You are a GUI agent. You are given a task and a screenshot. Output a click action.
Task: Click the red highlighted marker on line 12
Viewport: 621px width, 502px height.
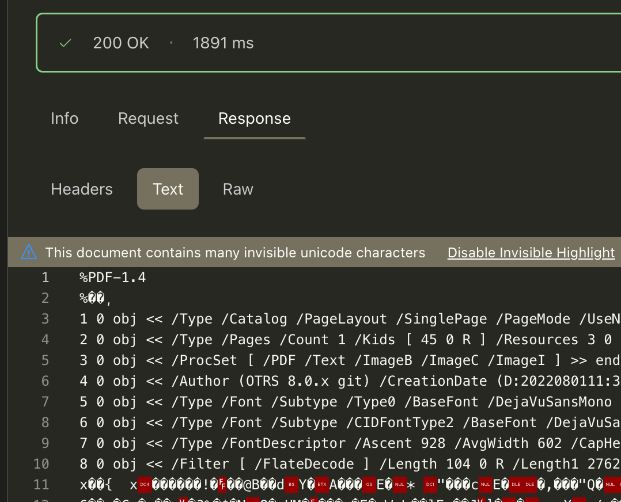pyautogui.click(x=252, y=499)
